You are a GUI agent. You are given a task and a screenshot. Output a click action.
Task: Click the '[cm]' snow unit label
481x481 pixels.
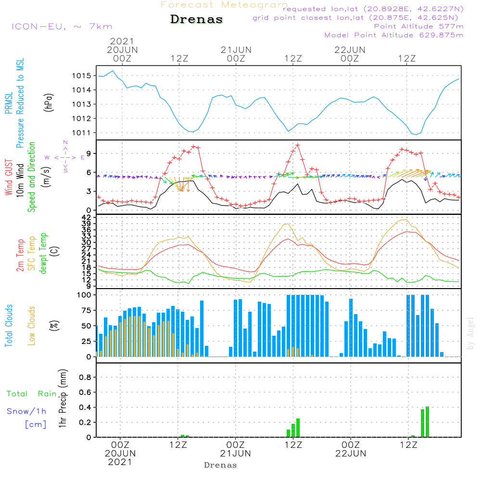coord(36,424)
